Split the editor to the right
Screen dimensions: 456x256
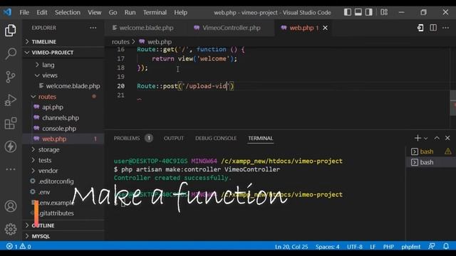[x=433, y=28]
